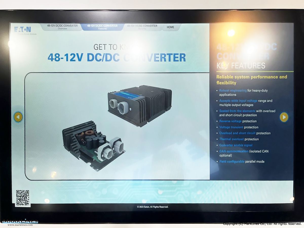Tap the QR code
Image resolution: width=304 pixels, height=228 pixels.
(x=23, y=198)
